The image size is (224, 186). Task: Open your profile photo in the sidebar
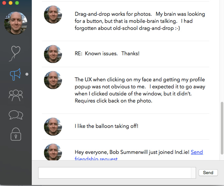click(16, 23)
